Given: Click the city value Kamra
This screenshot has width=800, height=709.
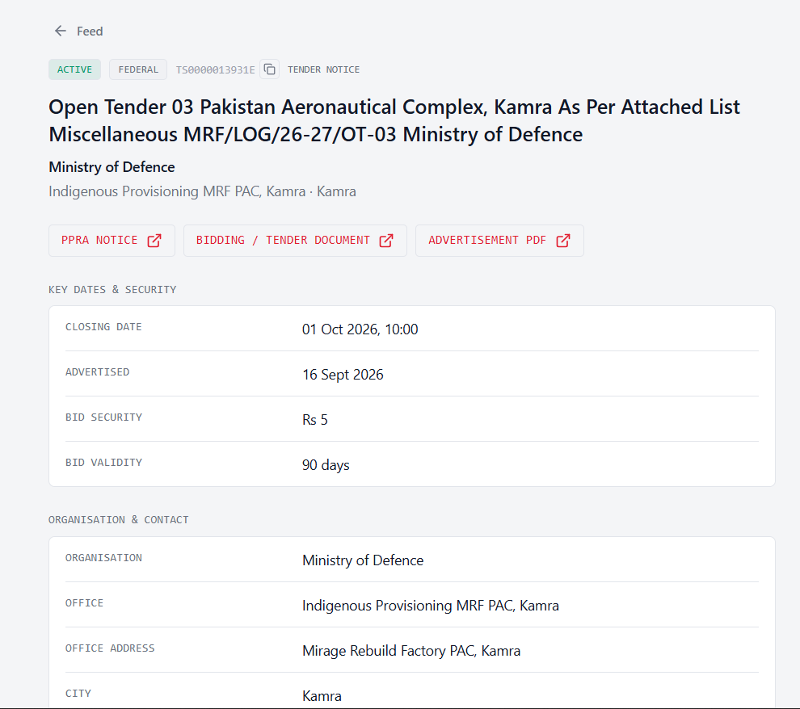Looking at the screenshot, I should pos(322,696).
